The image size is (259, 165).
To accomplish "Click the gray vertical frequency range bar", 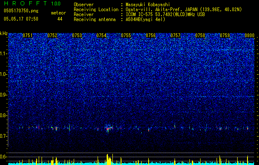I will pyautogui.click(x=8, y=128).
